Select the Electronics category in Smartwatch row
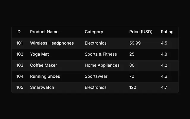The image size is (190, 119). pyautogui.click(x=96, y=87)
